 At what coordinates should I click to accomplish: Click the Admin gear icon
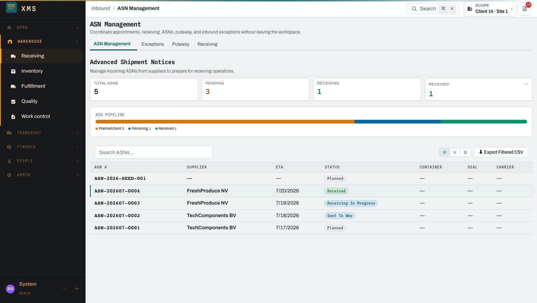coord(10,175)
